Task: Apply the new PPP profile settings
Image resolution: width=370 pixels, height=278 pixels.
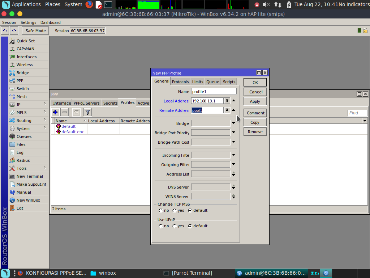Action: (255, 101)
